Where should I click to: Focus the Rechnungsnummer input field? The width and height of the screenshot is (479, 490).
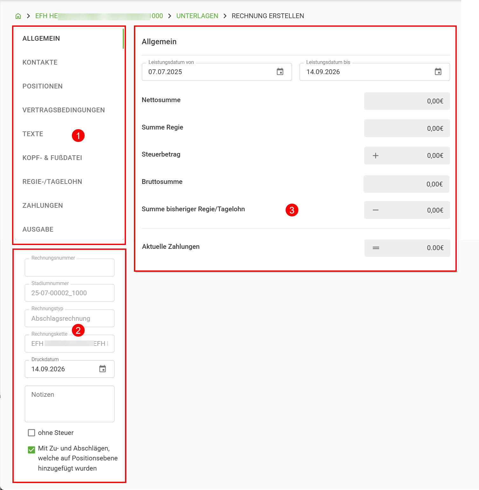70,267
